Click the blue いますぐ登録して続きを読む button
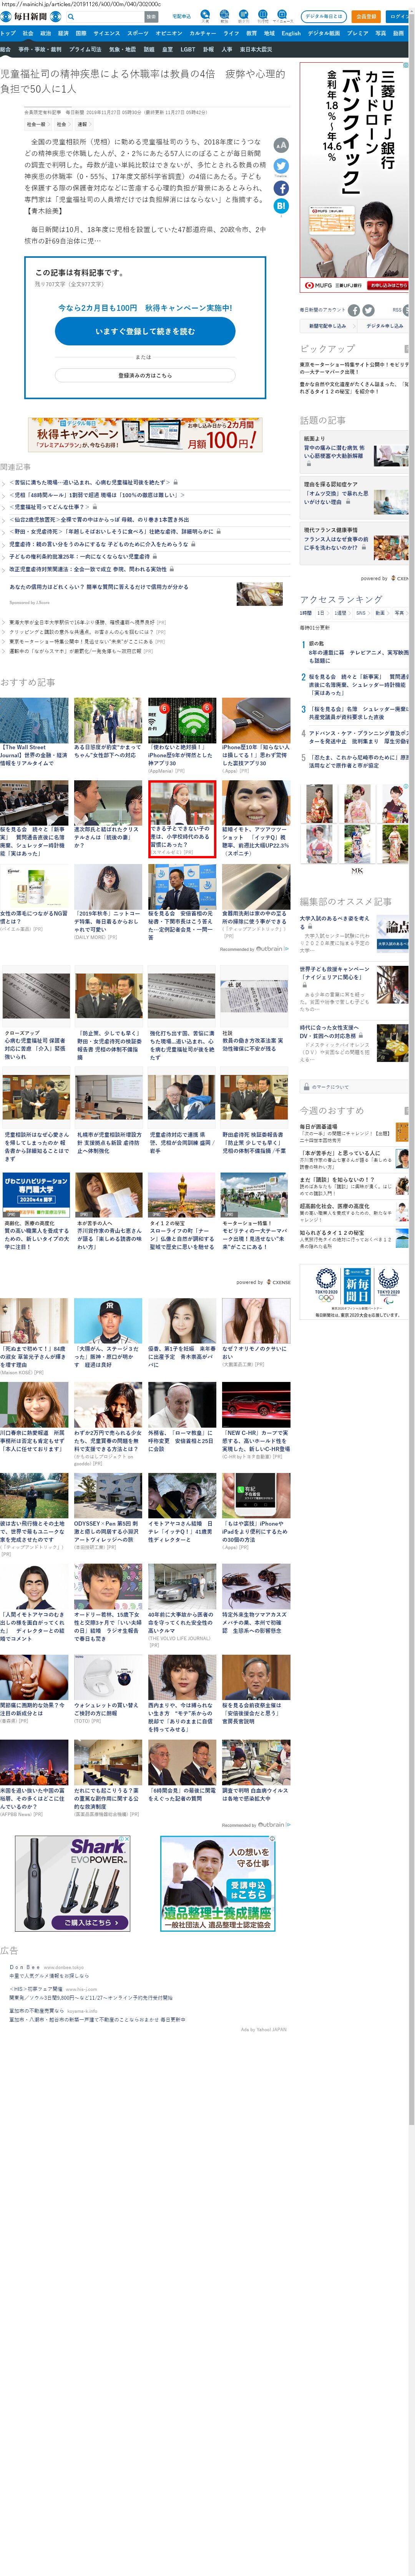Image resolution: width=415 pixels, height=2576 pixels. (x=145, y=331)
